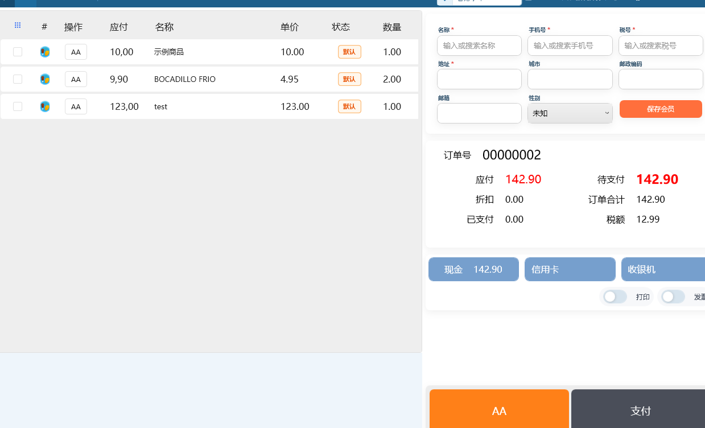Click the large orange AA button
Image resolution: width=705 pixels, height=428 pixels.
499,409
